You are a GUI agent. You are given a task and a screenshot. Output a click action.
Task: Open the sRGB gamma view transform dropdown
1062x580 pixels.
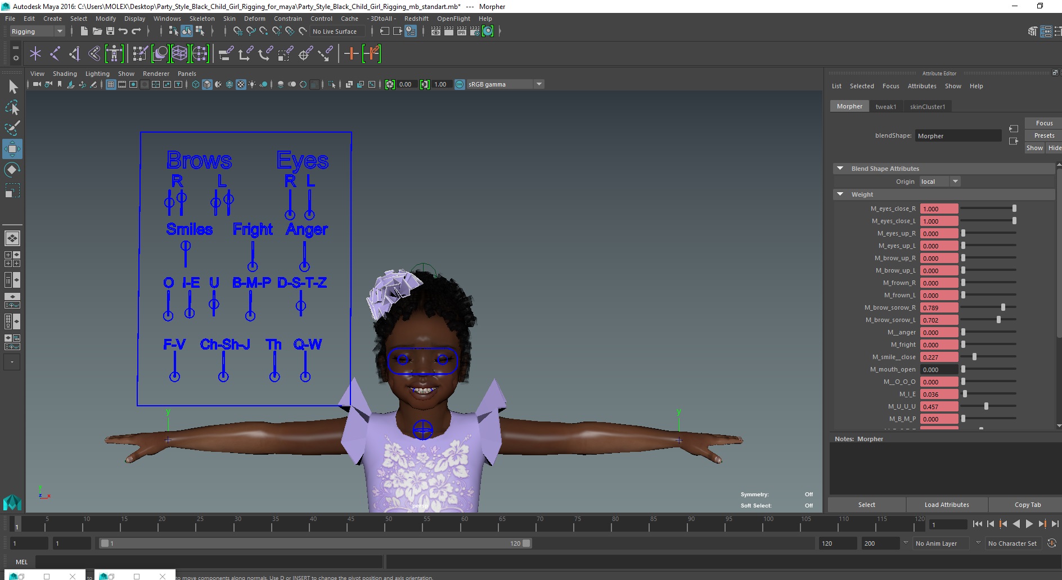click(505, 84)
